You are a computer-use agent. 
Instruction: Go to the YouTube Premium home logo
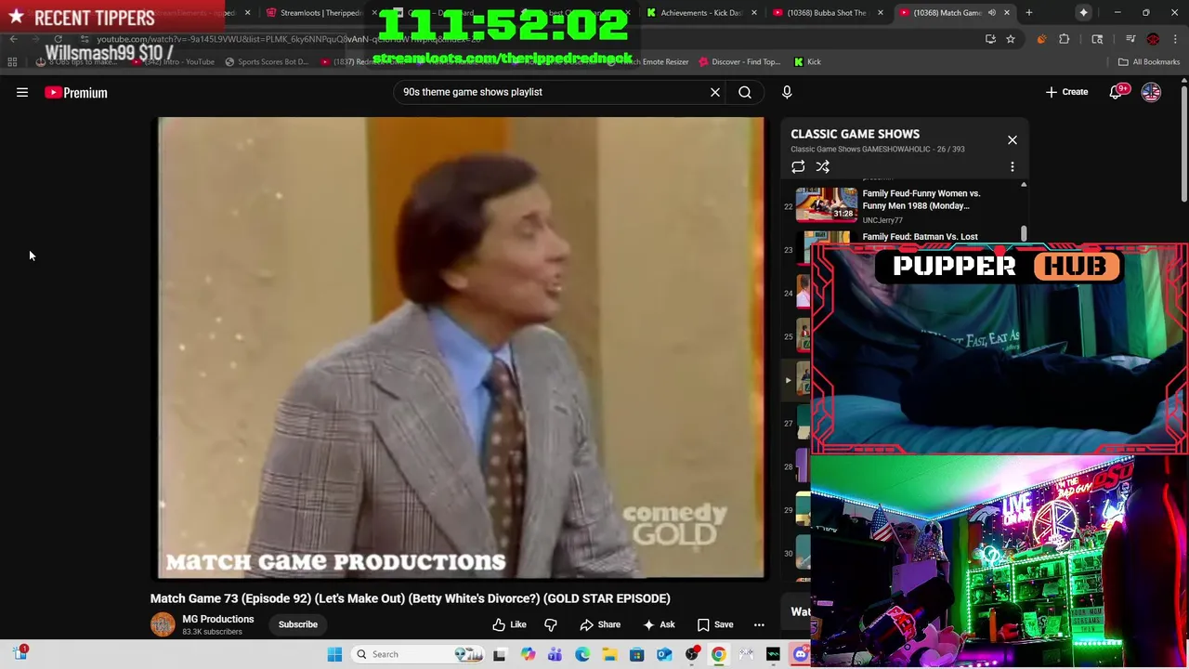pyautogui.click(x=76, y=92)
